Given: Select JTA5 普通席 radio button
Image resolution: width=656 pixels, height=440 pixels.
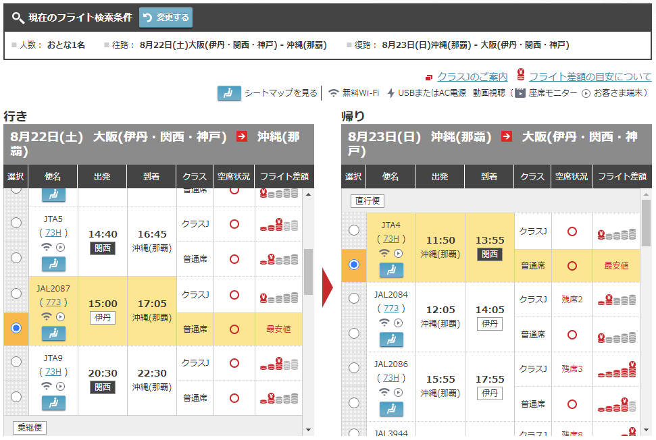Looking at the screenshot, I should 16,258.
